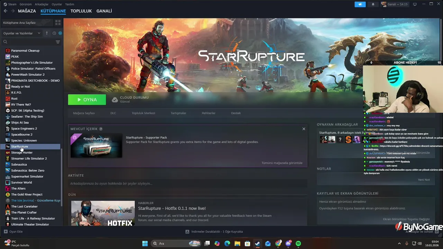Click the activity comment input field
443x249 pixels.
[188, 184]
